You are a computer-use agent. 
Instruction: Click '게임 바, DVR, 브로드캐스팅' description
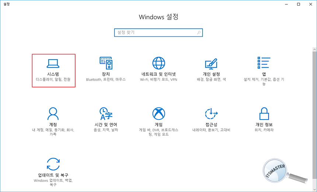coord(158,132)
